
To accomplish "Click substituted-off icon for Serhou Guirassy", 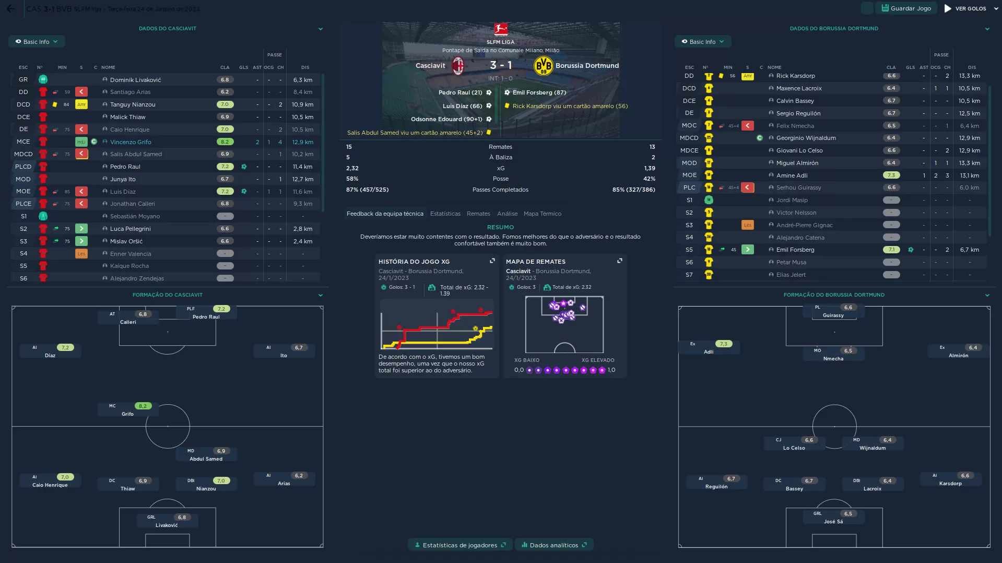I will pyautogui.click(x=748, y=187).
